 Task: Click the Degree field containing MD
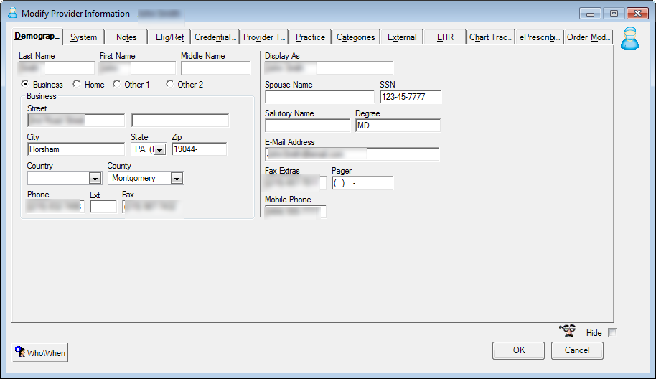[x=398, y=126]
